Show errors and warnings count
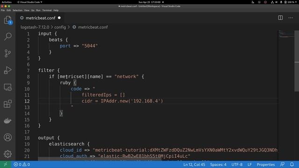 [22, 164]
